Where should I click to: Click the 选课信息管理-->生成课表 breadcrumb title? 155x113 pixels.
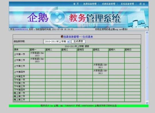point(78,37)
